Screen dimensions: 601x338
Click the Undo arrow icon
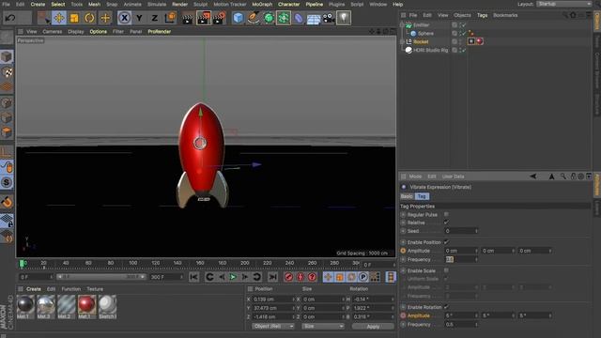click(x=10, y=18)
